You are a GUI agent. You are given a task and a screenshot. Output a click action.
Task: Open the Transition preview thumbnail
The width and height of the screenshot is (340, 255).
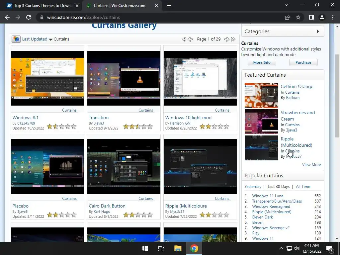tap(124, 78)
